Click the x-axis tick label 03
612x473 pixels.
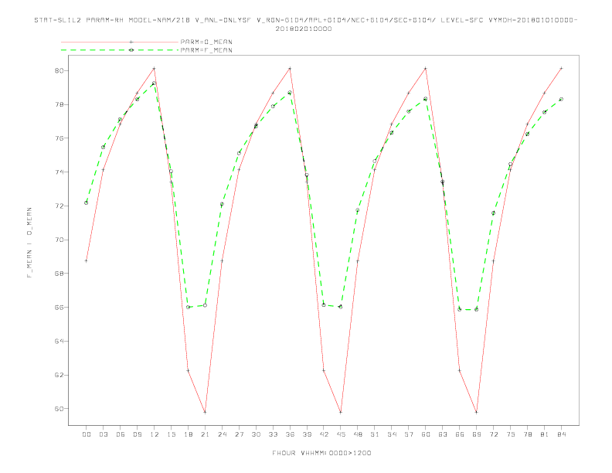click(x=103, y=434)
